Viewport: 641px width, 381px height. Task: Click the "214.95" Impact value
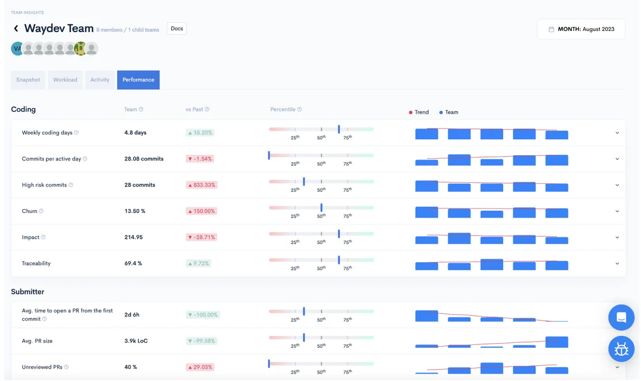tap(134, 237)
